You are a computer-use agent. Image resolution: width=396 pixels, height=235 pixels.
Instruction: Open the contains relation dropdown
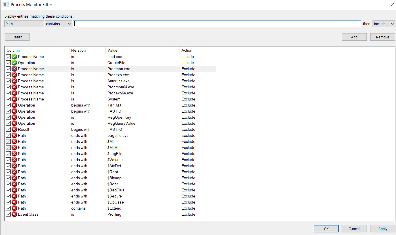[x=58, y=24]
